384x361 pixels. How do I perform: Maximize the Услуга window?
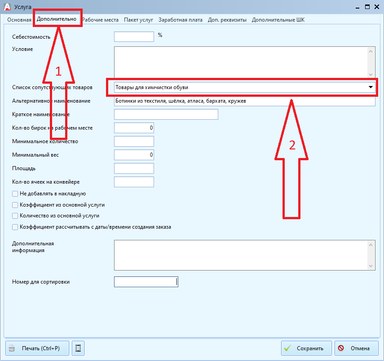pyautogui.click(x=367, y=7)
